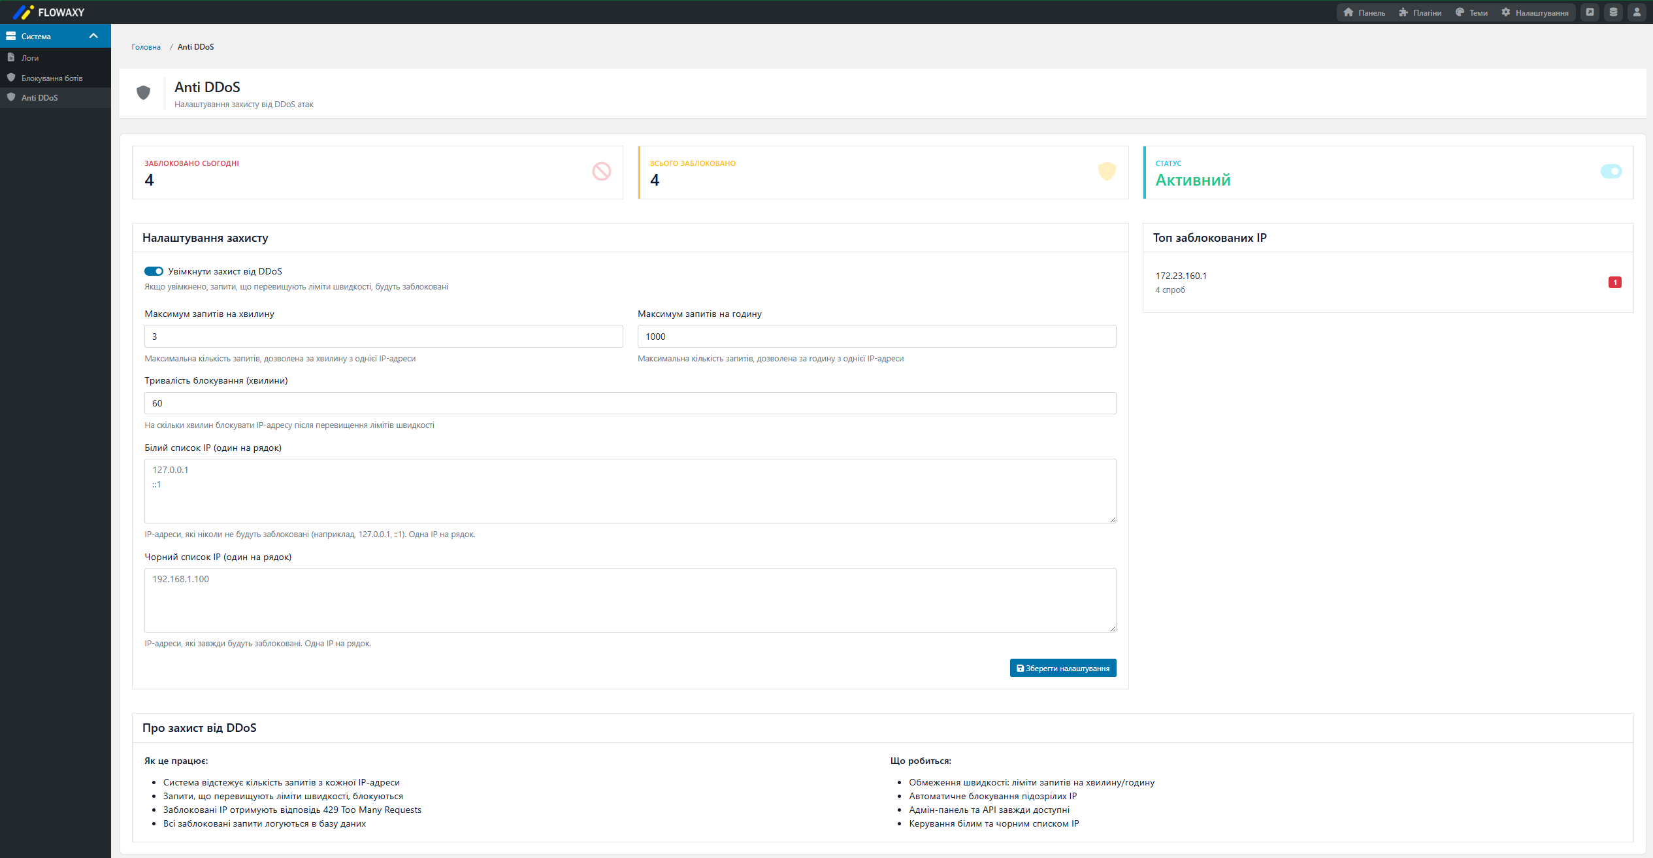Open Теми in top navigation
The image size is (1653, 858).
1471,12
